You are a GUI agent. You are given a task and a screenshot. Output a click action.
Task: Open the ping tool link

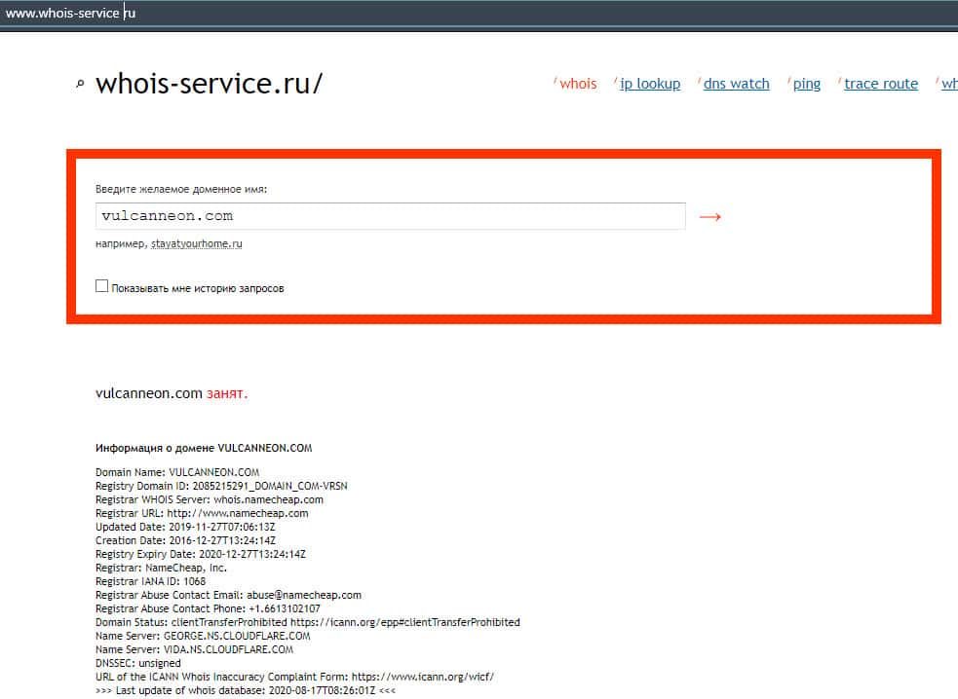coord(807,84)
